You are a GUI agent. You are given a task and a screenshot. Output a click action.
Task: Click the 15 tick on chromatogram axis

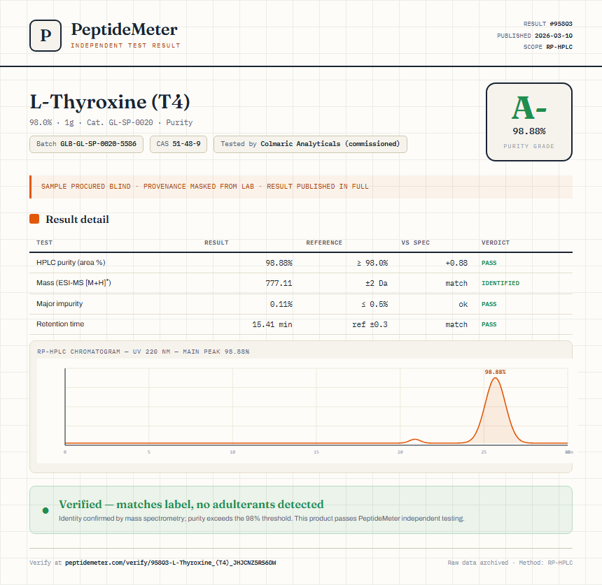[x=316, y=452]
